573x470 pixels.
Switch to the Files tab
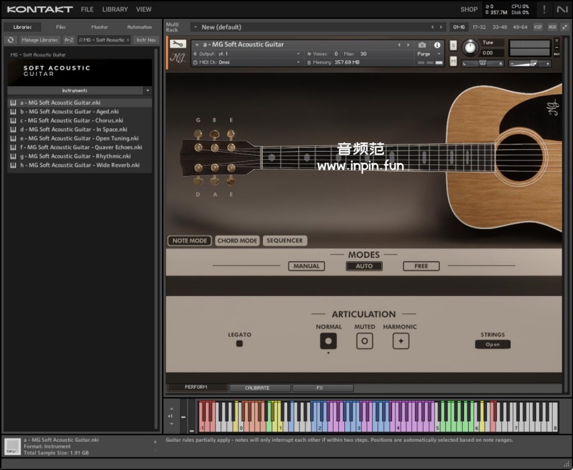coord(61,27)
